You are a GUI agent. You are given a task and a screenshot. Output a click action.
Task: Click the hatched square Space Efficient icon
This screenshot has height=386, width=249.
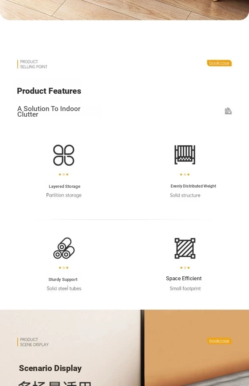coord(185,248)
